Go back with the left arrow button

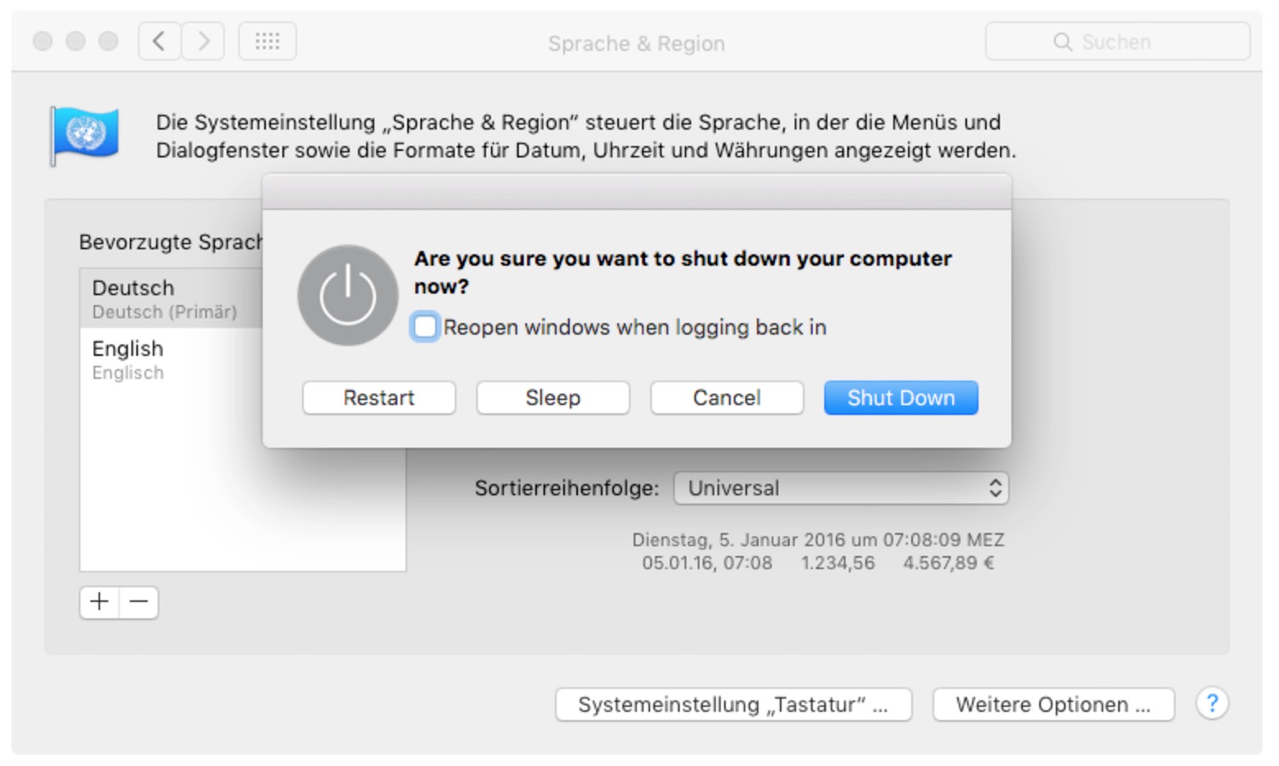click(160, 41)
